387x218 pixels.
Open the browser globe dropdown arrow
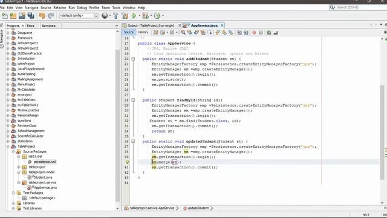(x=110, y=16)
